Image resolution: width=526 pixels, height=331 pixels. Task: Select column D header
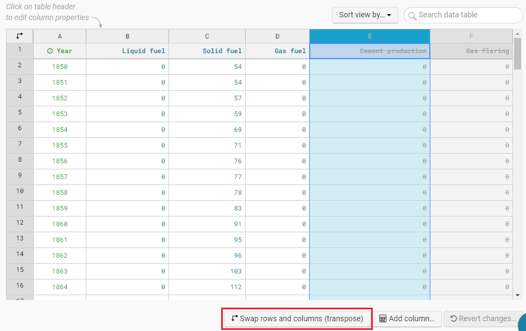(x=277, y=36)
